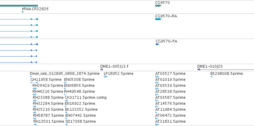Click the GH11958.5prime EST feature glyph

(x=34, y=83)
